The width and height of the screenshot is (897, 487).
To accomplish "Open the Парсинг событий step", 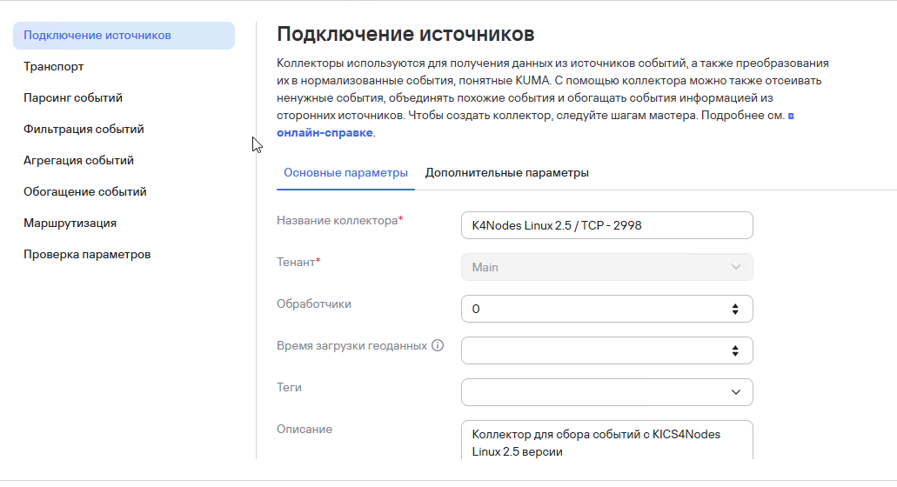I will pyautogui.click(x=73, y=97).
